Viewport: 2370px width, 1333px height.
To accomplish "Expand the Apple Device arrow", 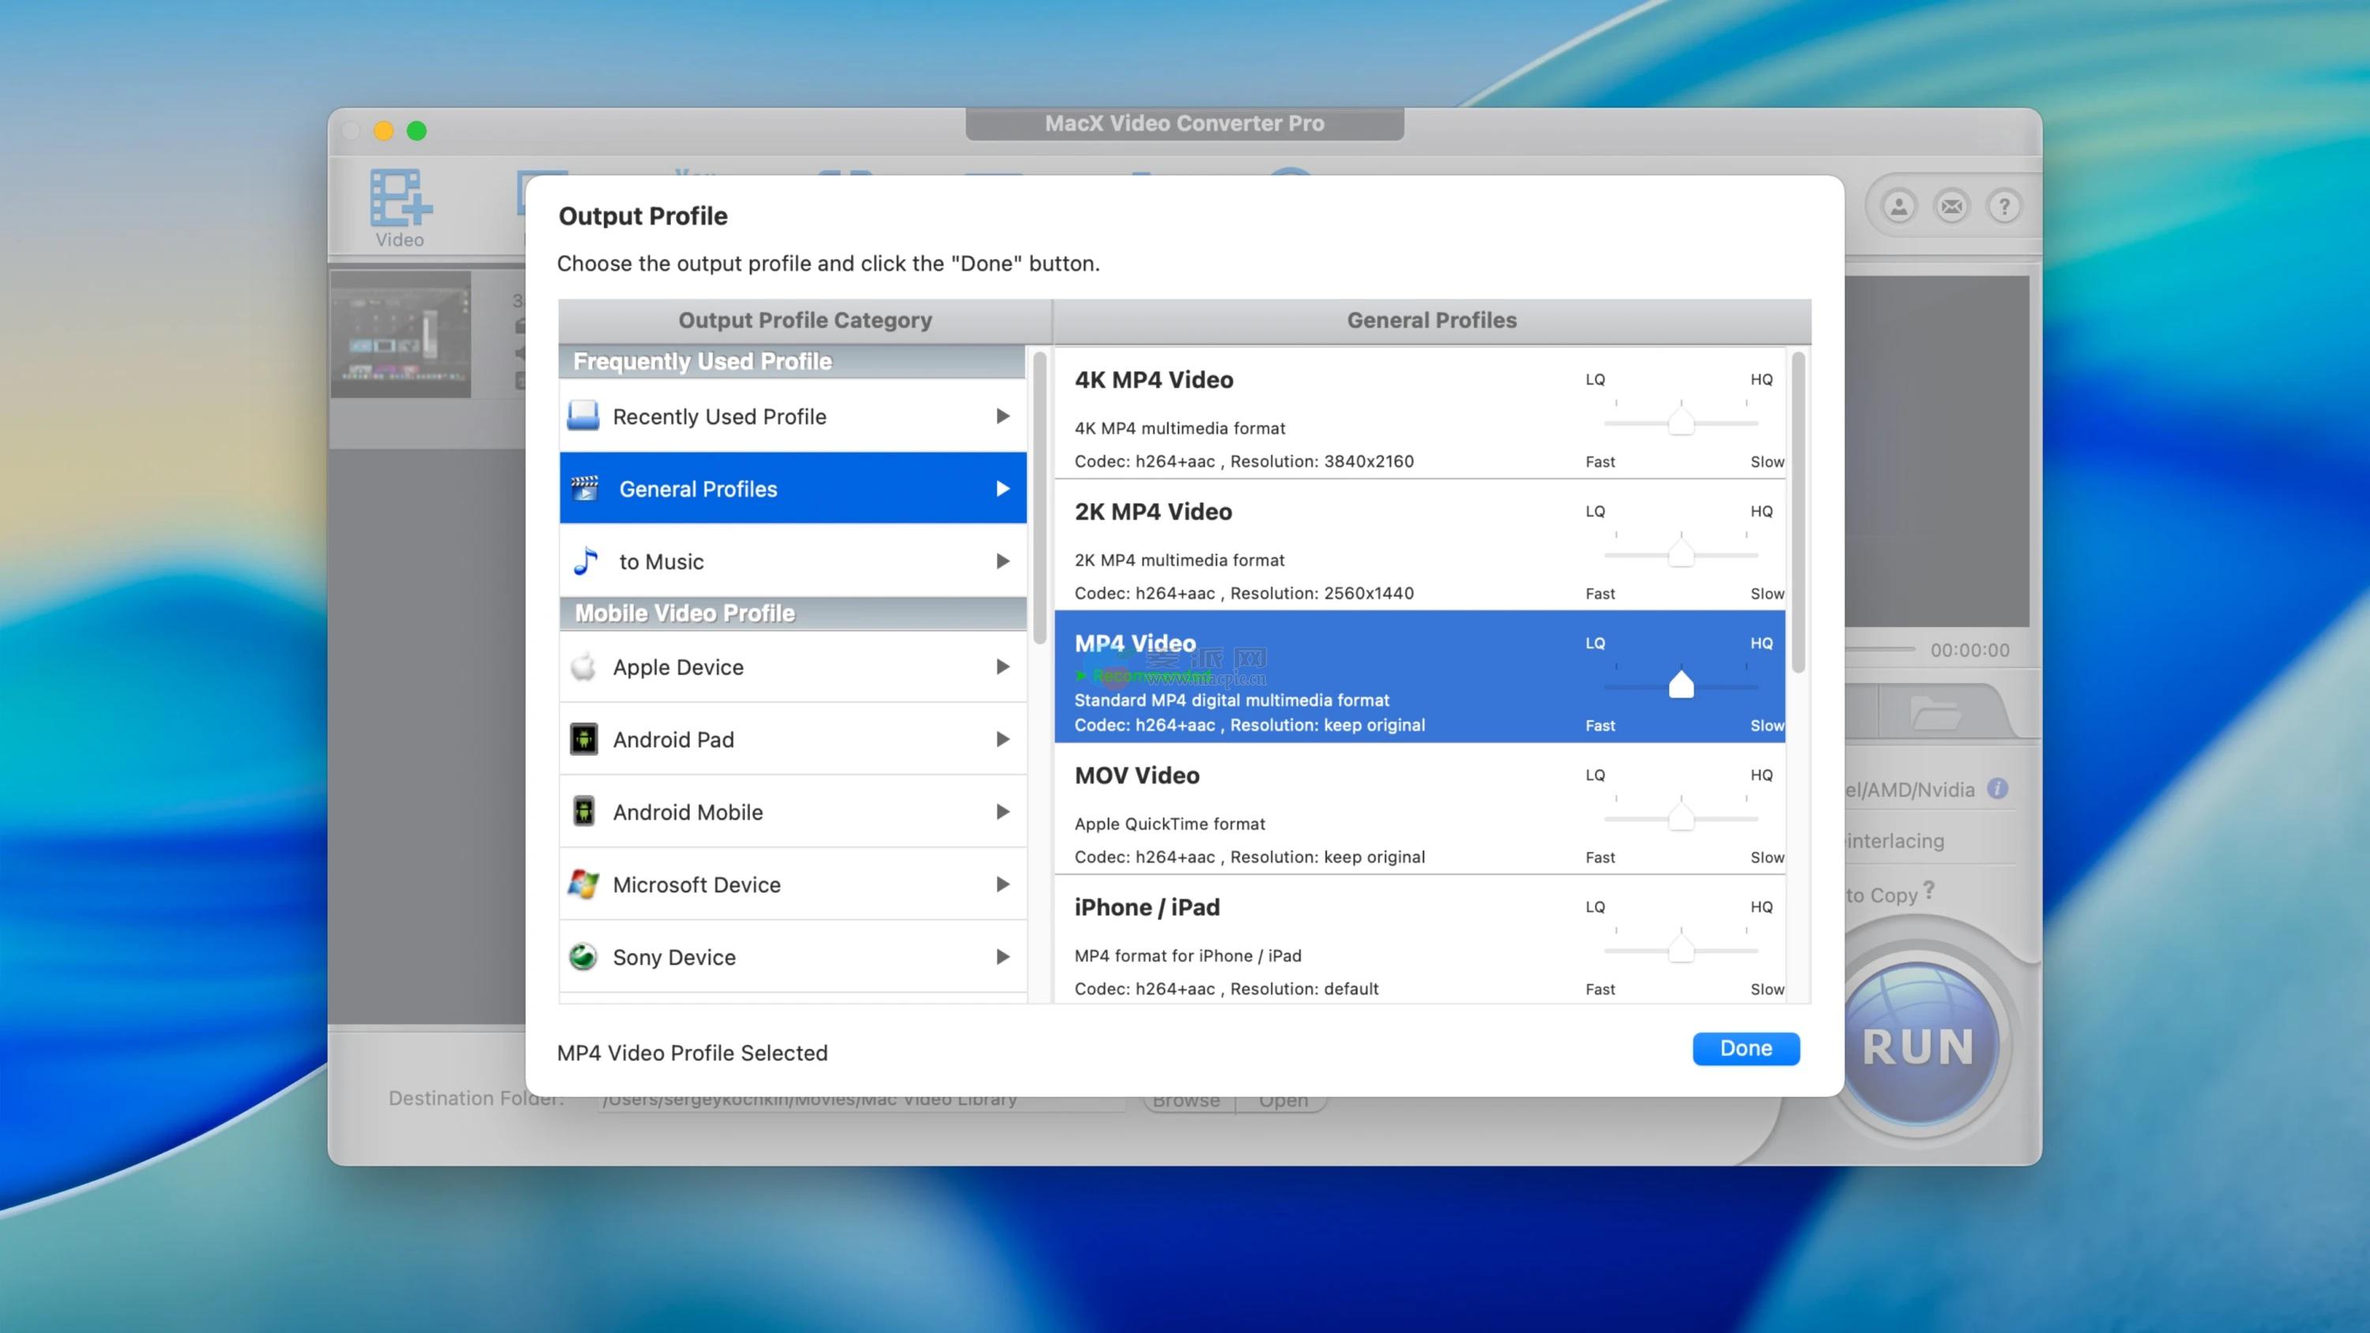I will (1003, 666).
